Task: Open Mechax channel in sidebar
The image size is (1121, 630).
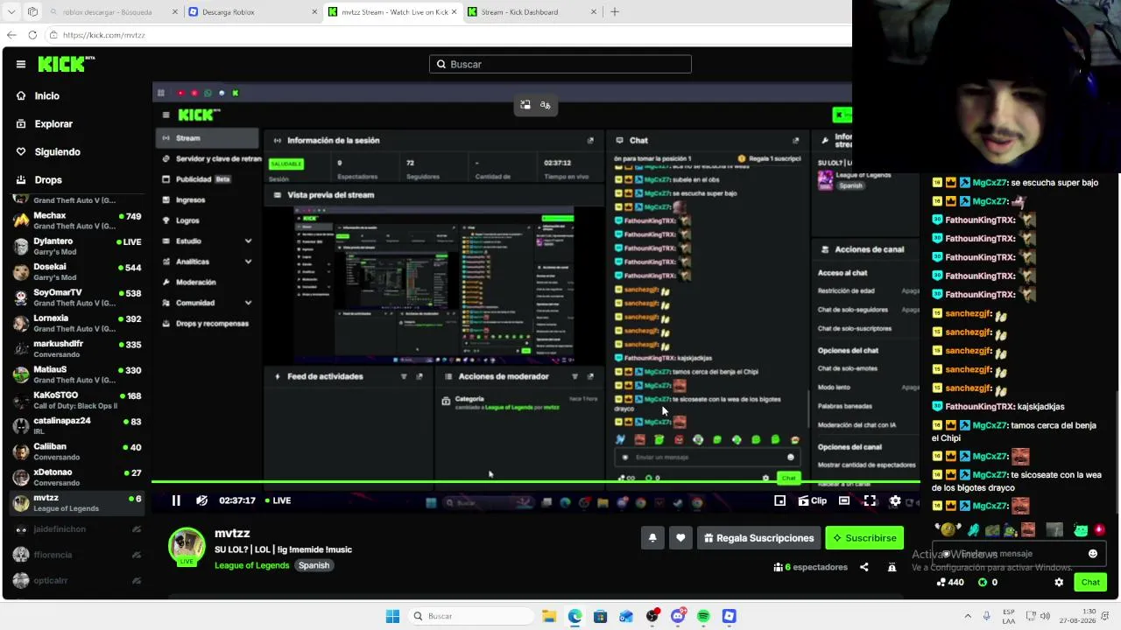Action: 77,220
